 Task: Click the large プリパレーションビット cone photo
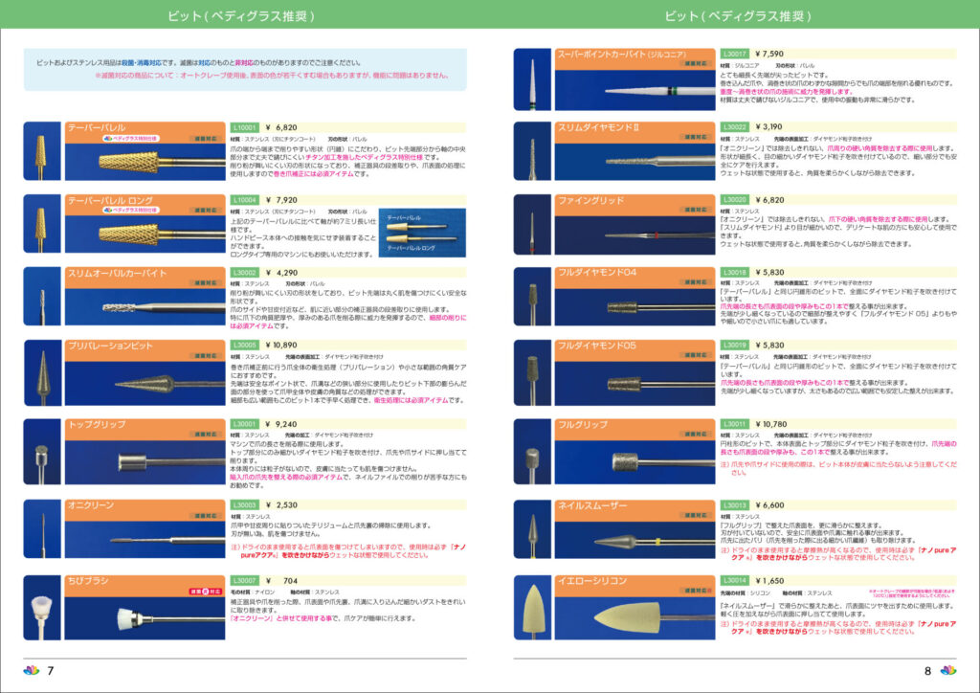point(145,384)
